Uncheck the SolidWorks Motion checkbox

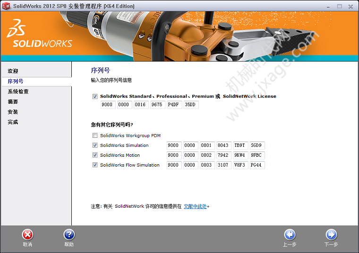click(x=95, y=155)
